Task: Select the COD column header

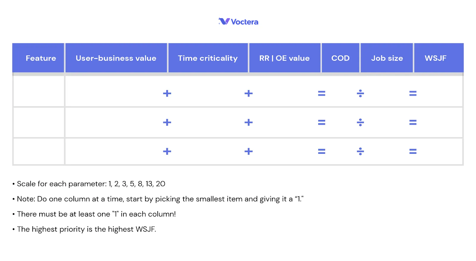Action: pos(341,58)
